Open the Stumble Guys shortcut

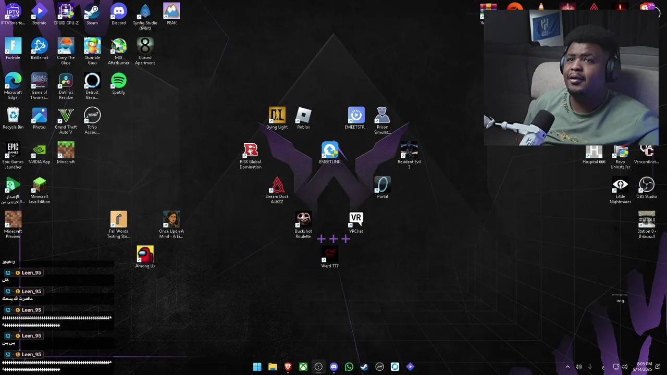92,52
